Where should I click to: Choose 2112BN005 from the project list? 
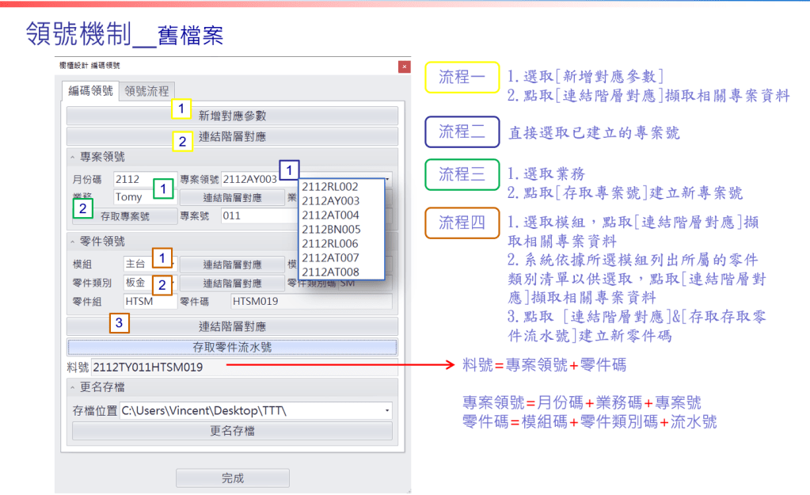pyautogui.click(x=330, y=230)
